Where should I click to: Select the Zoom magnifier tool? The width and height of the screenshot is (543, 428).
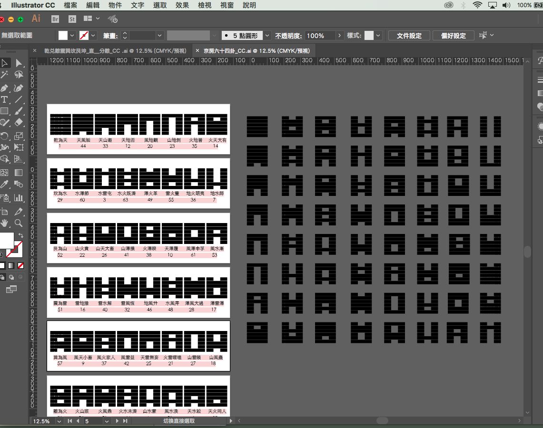(x=19, y=223)
